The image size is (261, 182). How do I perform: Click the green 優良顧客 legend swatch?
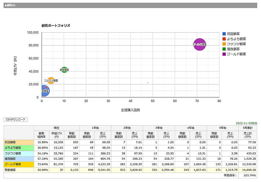click(x=224, y=49)
